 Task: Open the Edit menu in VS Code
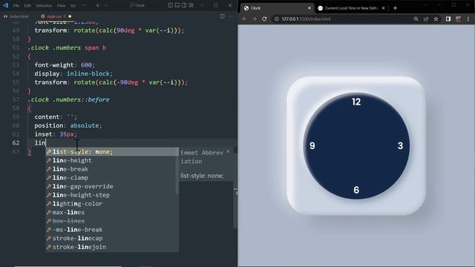click(27, 5)
